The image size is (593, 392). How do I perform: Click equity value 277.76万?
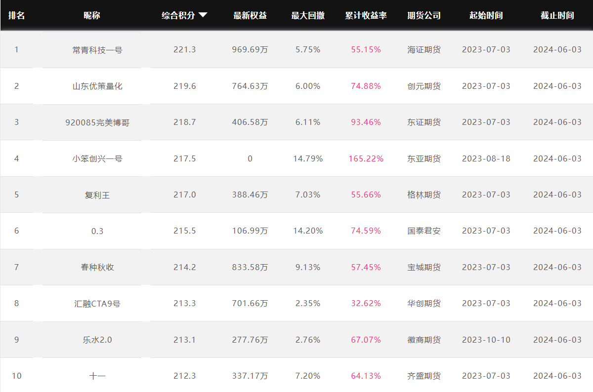pos(250,340)
